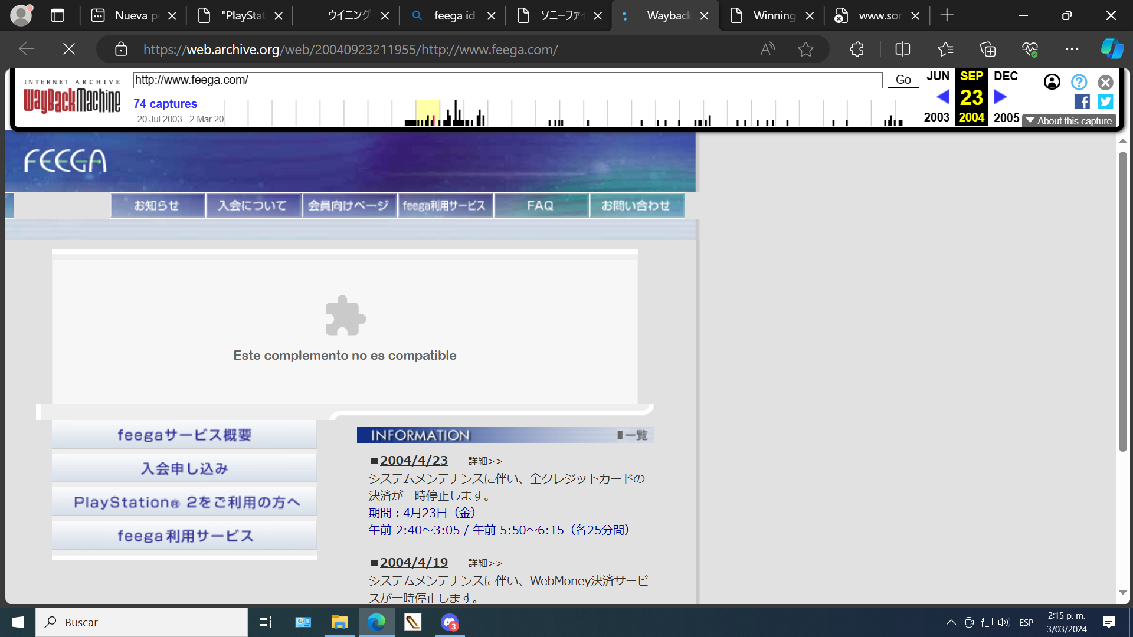Click the vertical page scrollbar thumb
The width and height of the screenshot is (1133, 637).
point(1122,302)
